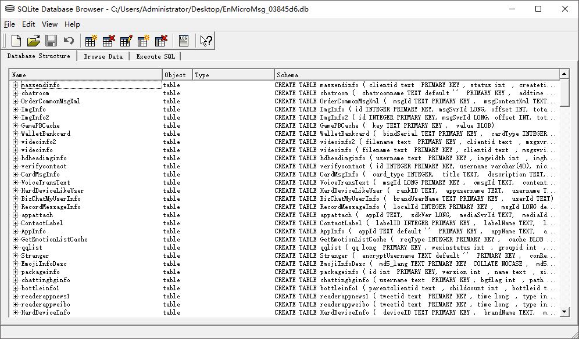Click the Create Index toolbar icon

[x=144, y=41]
